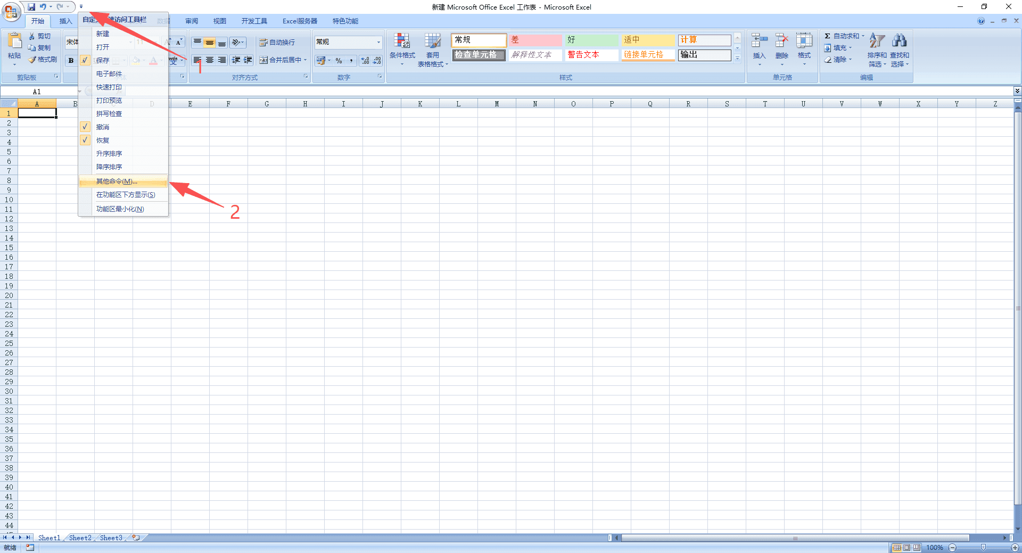Click the cell Format (格式) icon

[804, 40]
